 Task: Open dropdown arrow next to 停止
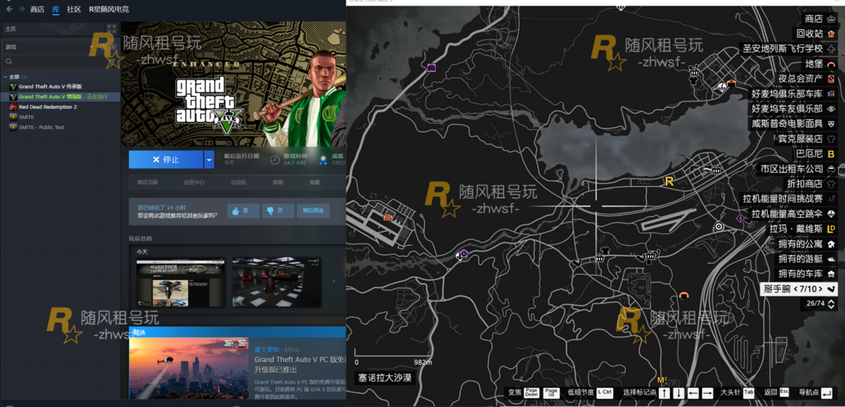click(x=209, y=160)
